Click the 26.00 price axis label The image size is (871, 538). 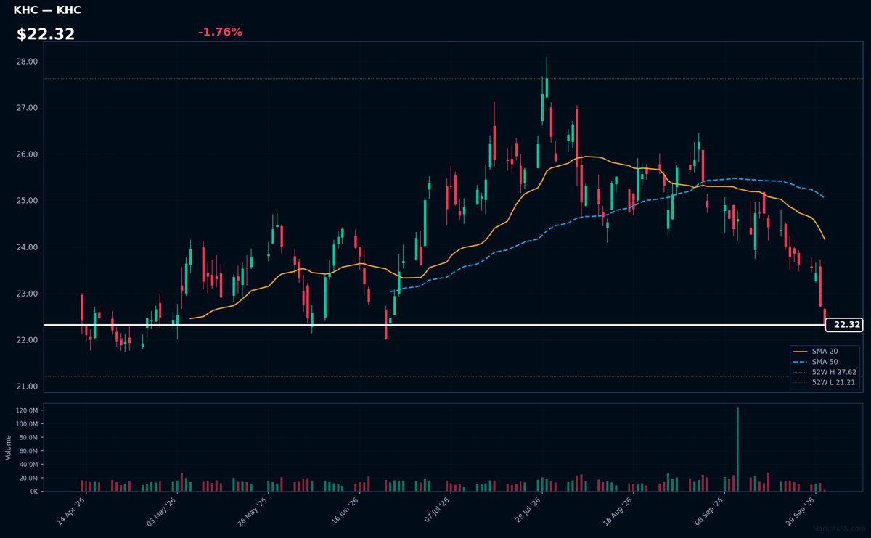point(27,154)
